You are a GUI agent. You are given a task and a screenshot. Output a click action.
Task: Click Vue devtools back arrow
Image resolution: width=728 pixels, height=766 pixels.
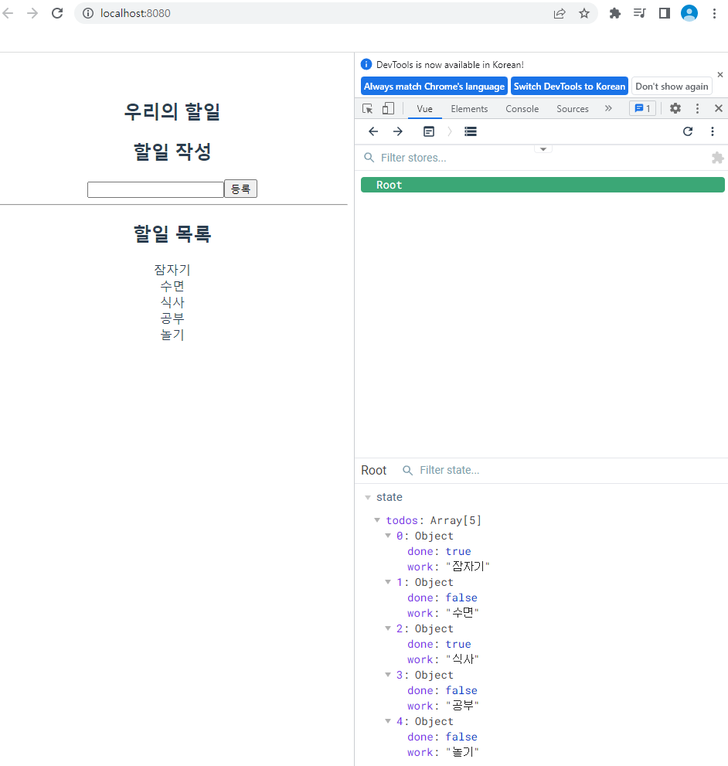(x=373, y=131)
